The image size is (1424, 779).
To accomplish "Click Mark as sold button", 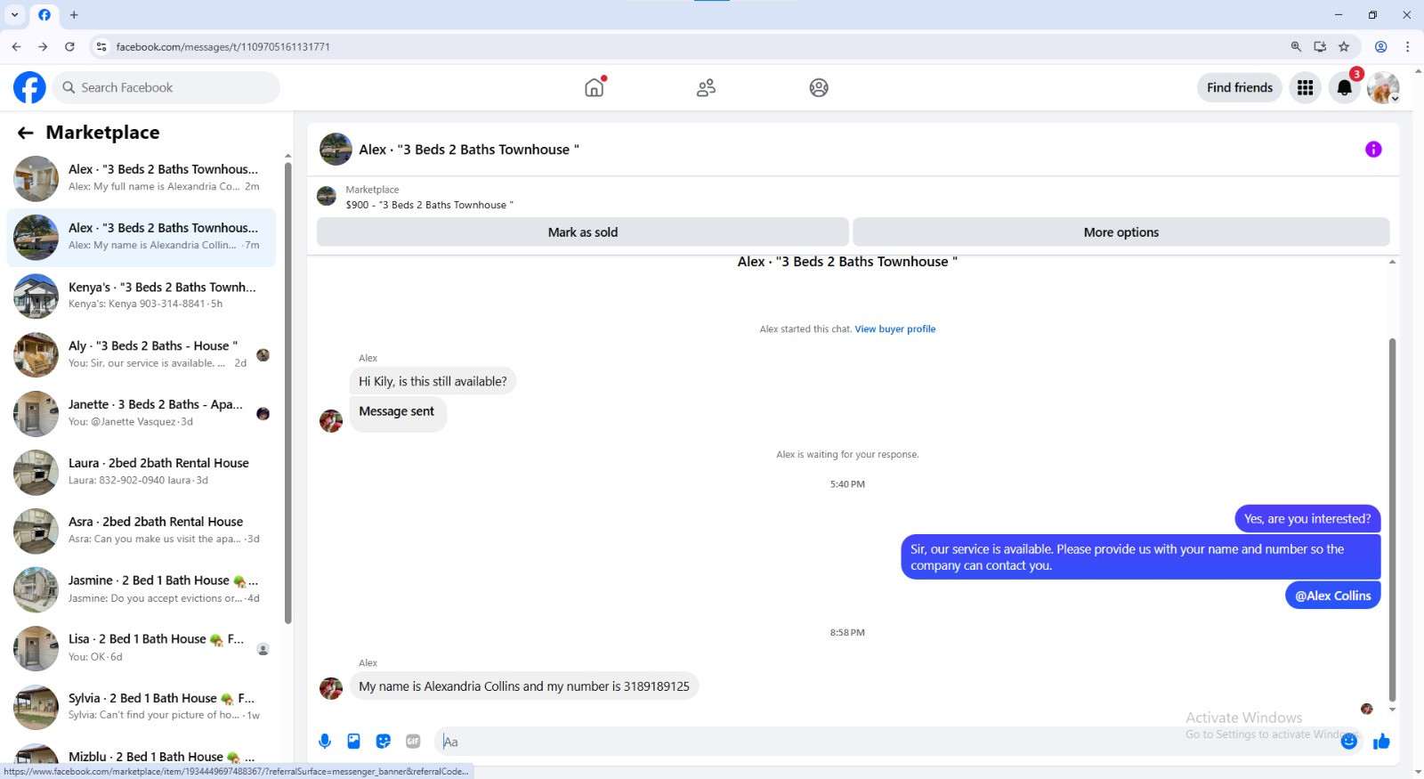I will [583, 232].
